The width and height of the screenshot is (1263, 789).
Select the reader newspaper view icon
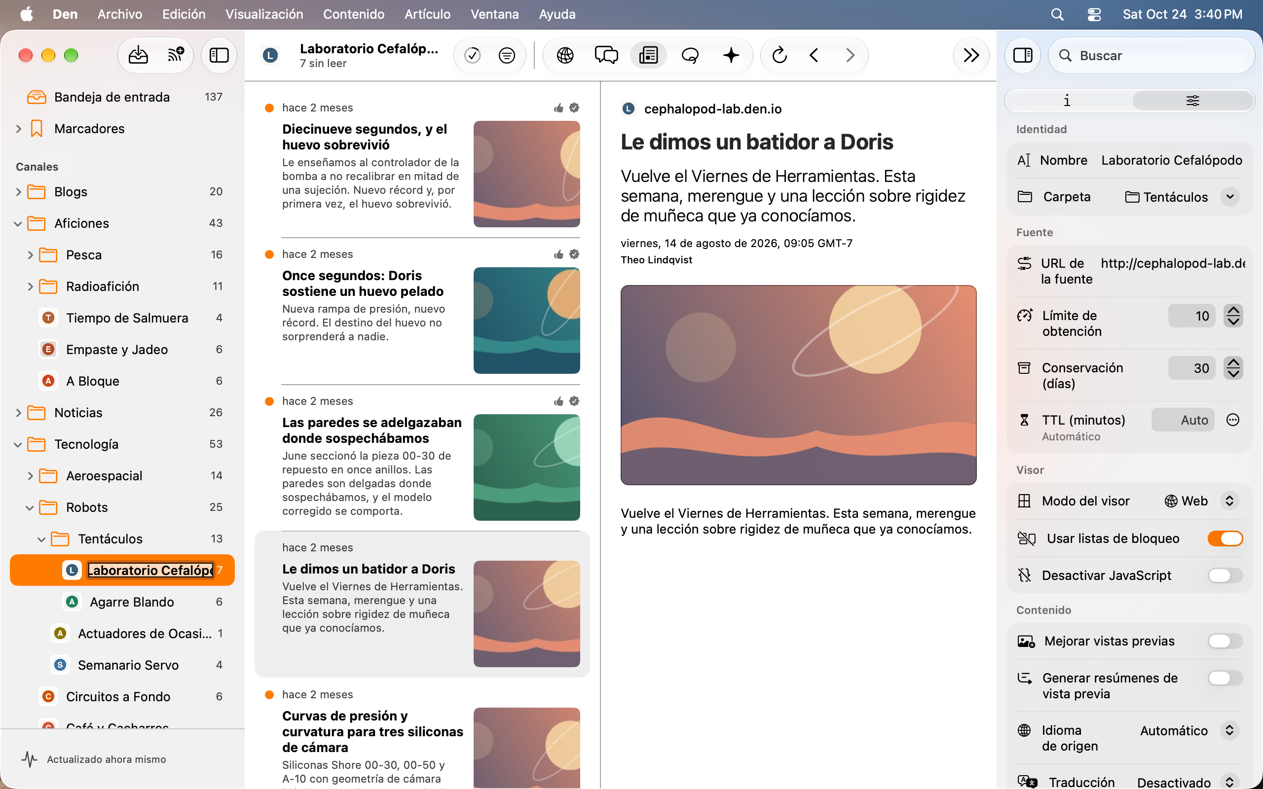point(648,55)
